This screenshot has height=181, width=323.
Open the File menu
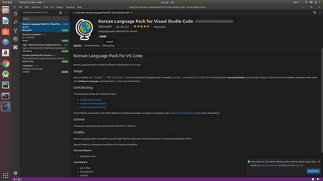tap(20, 7)
